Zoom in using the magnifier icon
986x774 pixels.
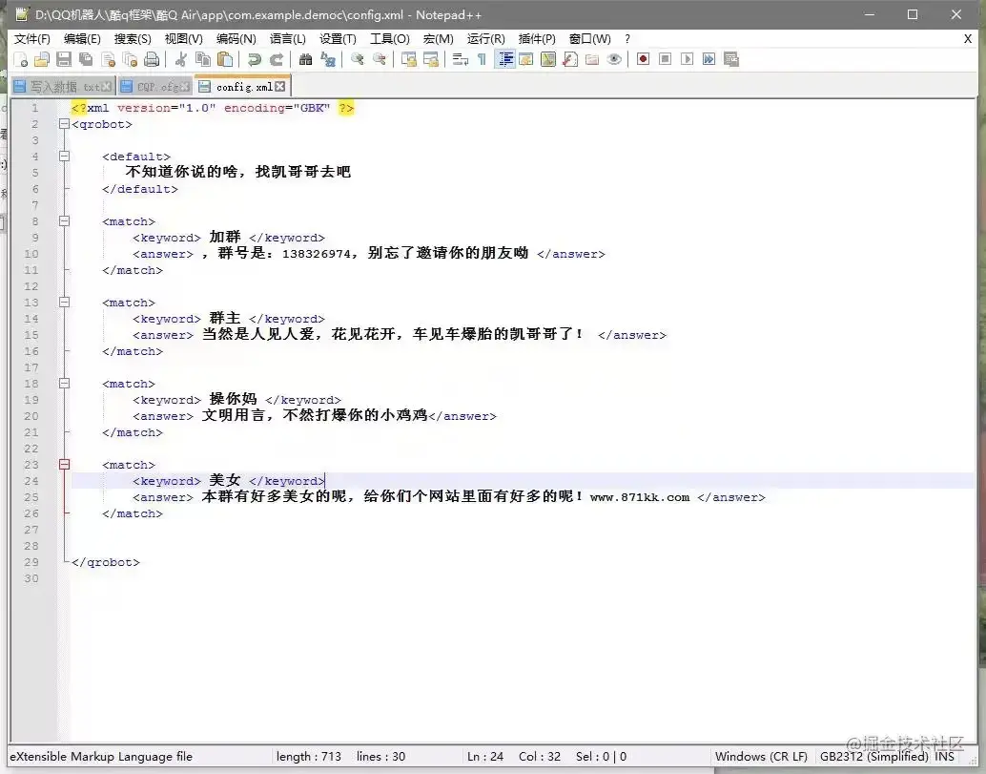click(358, 60)
